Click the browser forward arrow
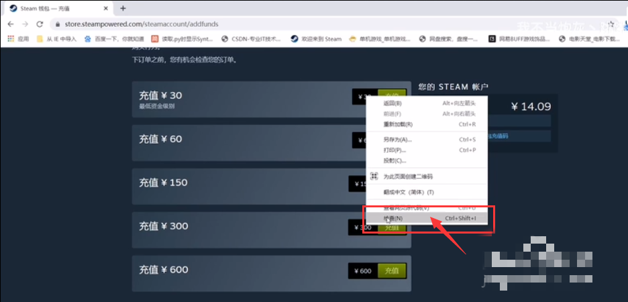The height and width of the screenshot is (302, 628). coord(25,24)
